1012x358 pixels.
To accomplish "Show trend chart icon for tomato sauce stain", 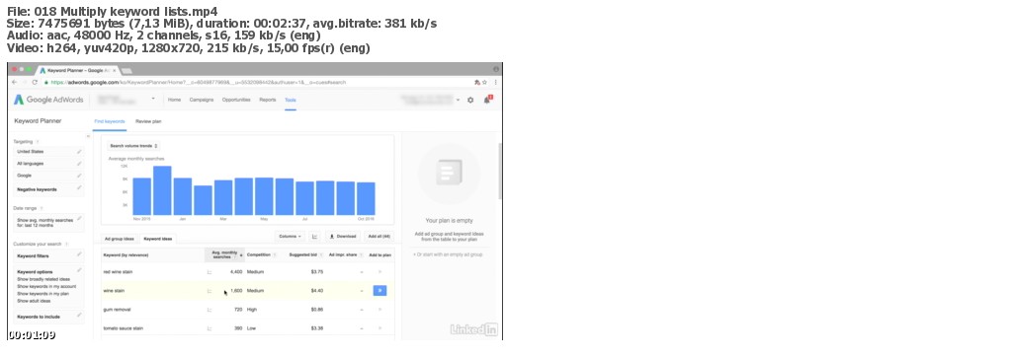I will (210, 328).
